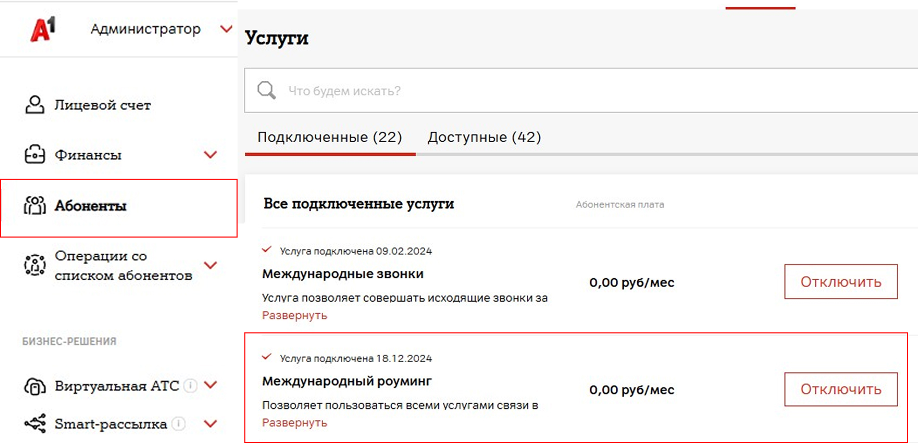918x447 pixels.
Task: Click the Финансы wallet icon
Action: tap(34, 155)
